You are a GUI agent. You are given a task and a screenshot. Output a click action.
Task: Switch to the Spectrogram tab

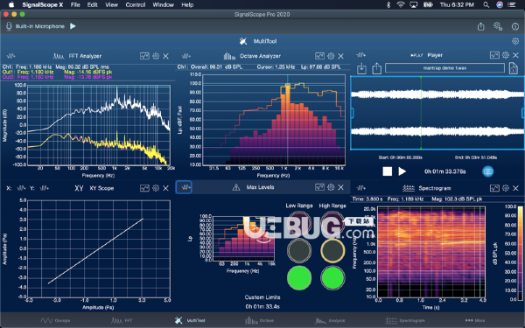click(x=406, y=321)
